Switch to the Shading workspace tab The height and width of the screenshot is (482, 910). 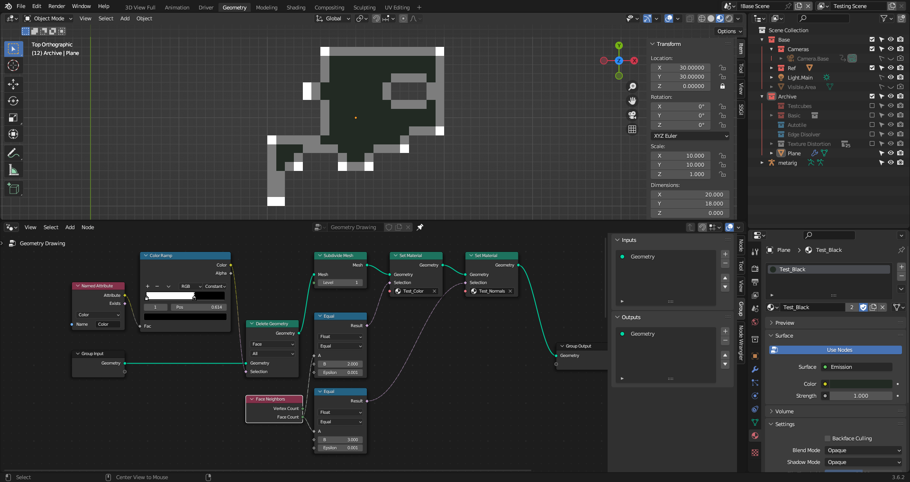click(296, 8)
